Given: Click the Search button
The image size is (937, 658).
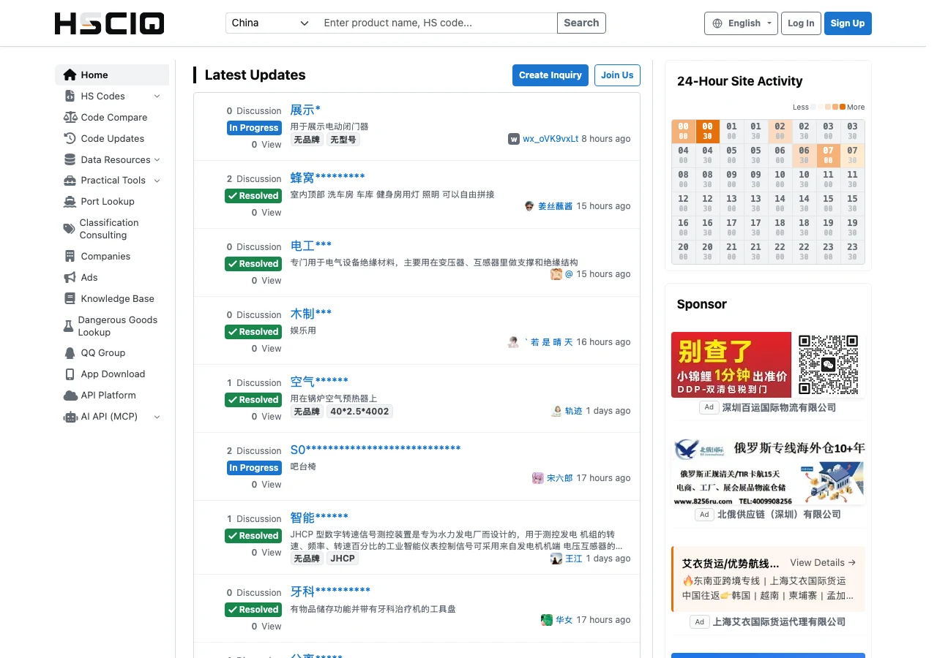Looking at the screenshot, I should pos(581,23).
